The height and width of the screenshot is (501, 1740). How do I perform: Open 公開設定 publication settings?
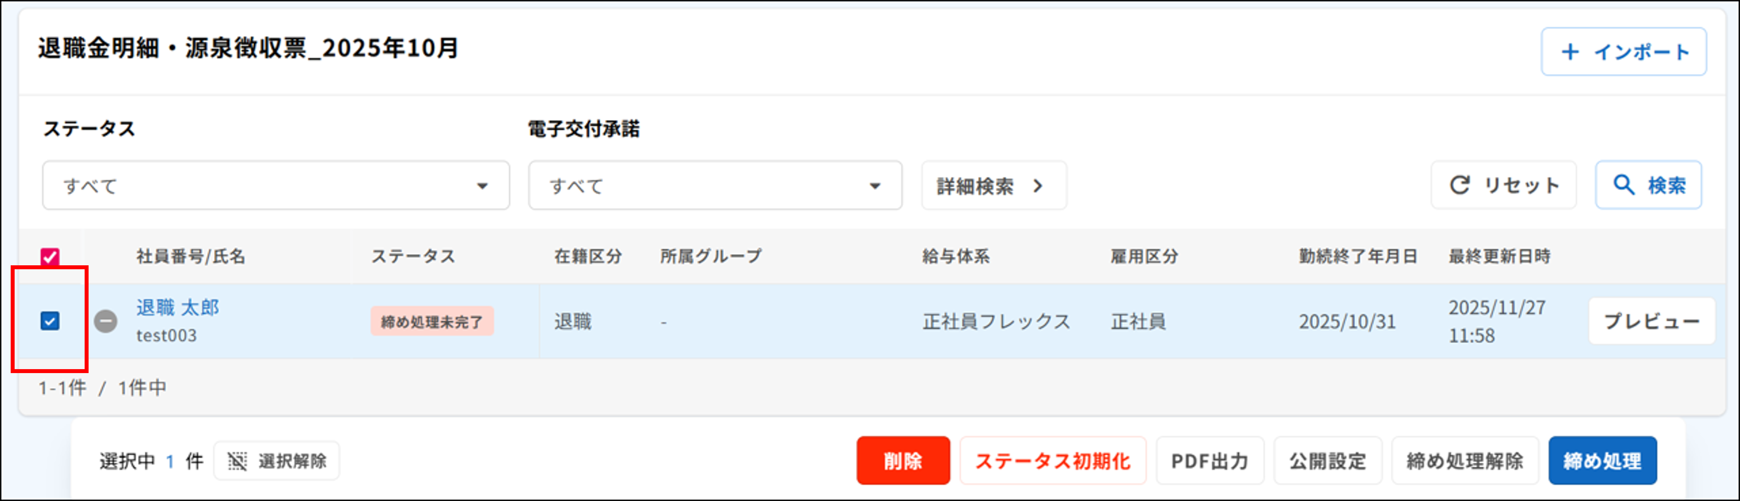1327,461
